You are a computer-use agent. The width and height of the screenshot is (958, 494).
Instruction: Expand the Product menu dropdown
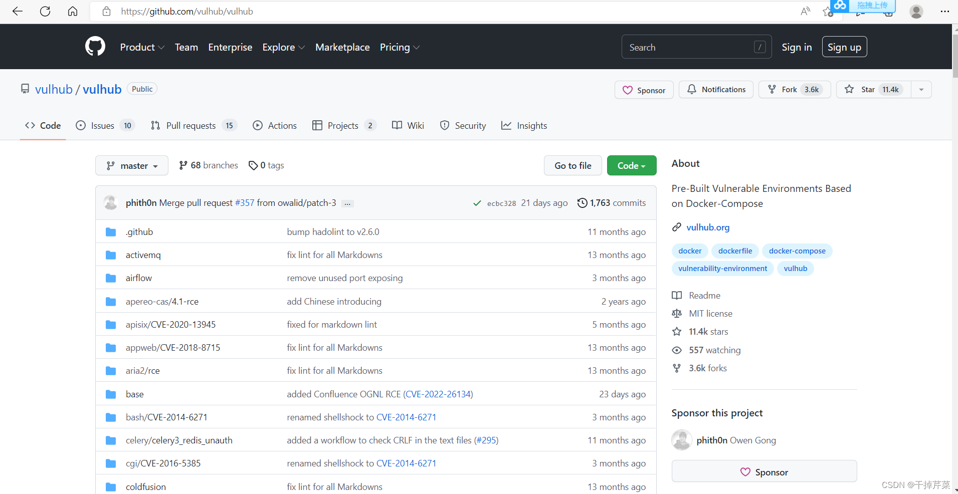click(x=142, y=47)
